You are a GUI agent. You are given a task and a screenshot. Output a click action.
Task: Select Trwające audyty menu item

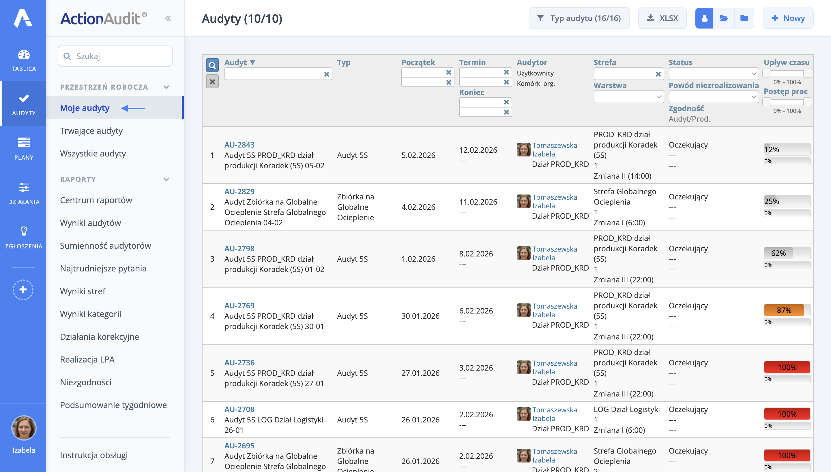pyautogui.click(x=91, y=131)
